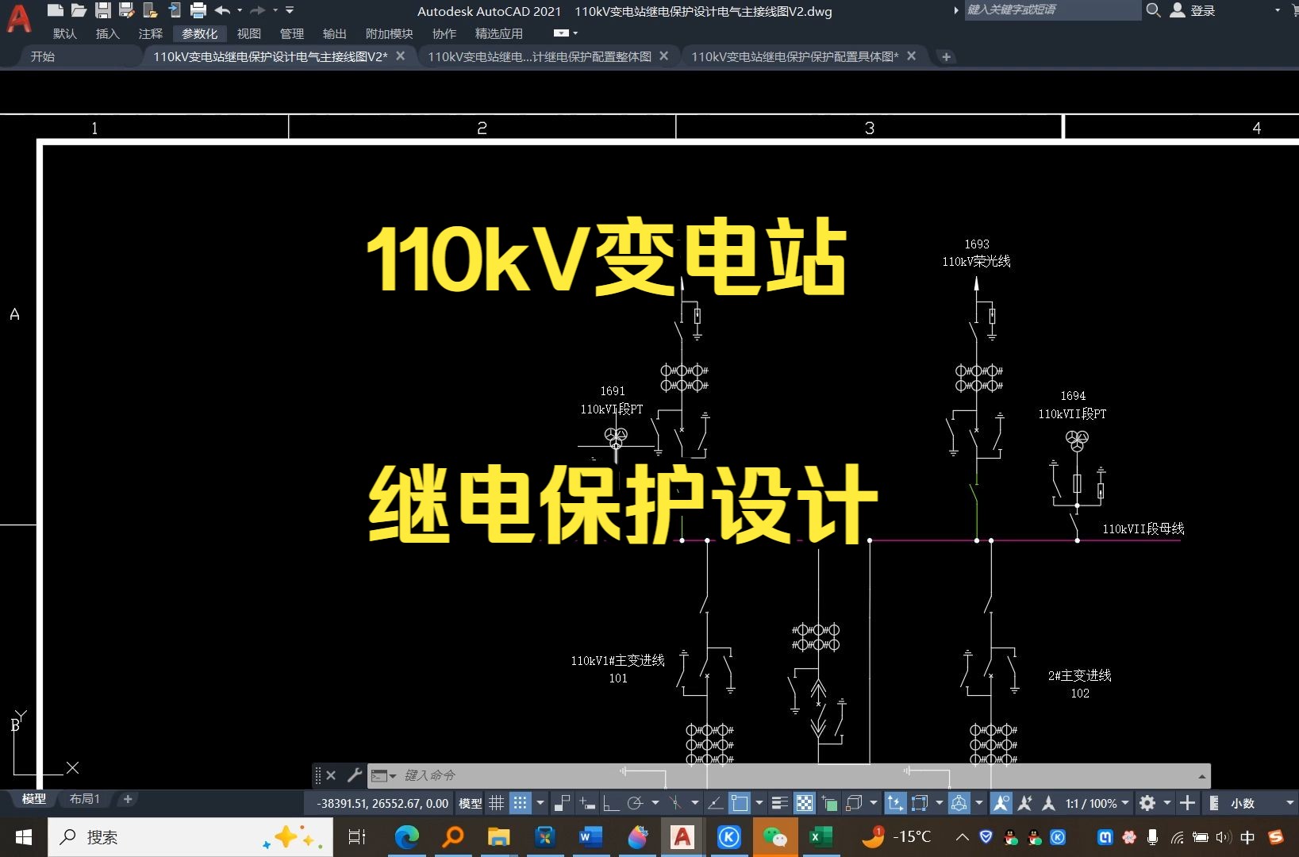Click the Redo arrow icon

point(256,10)
